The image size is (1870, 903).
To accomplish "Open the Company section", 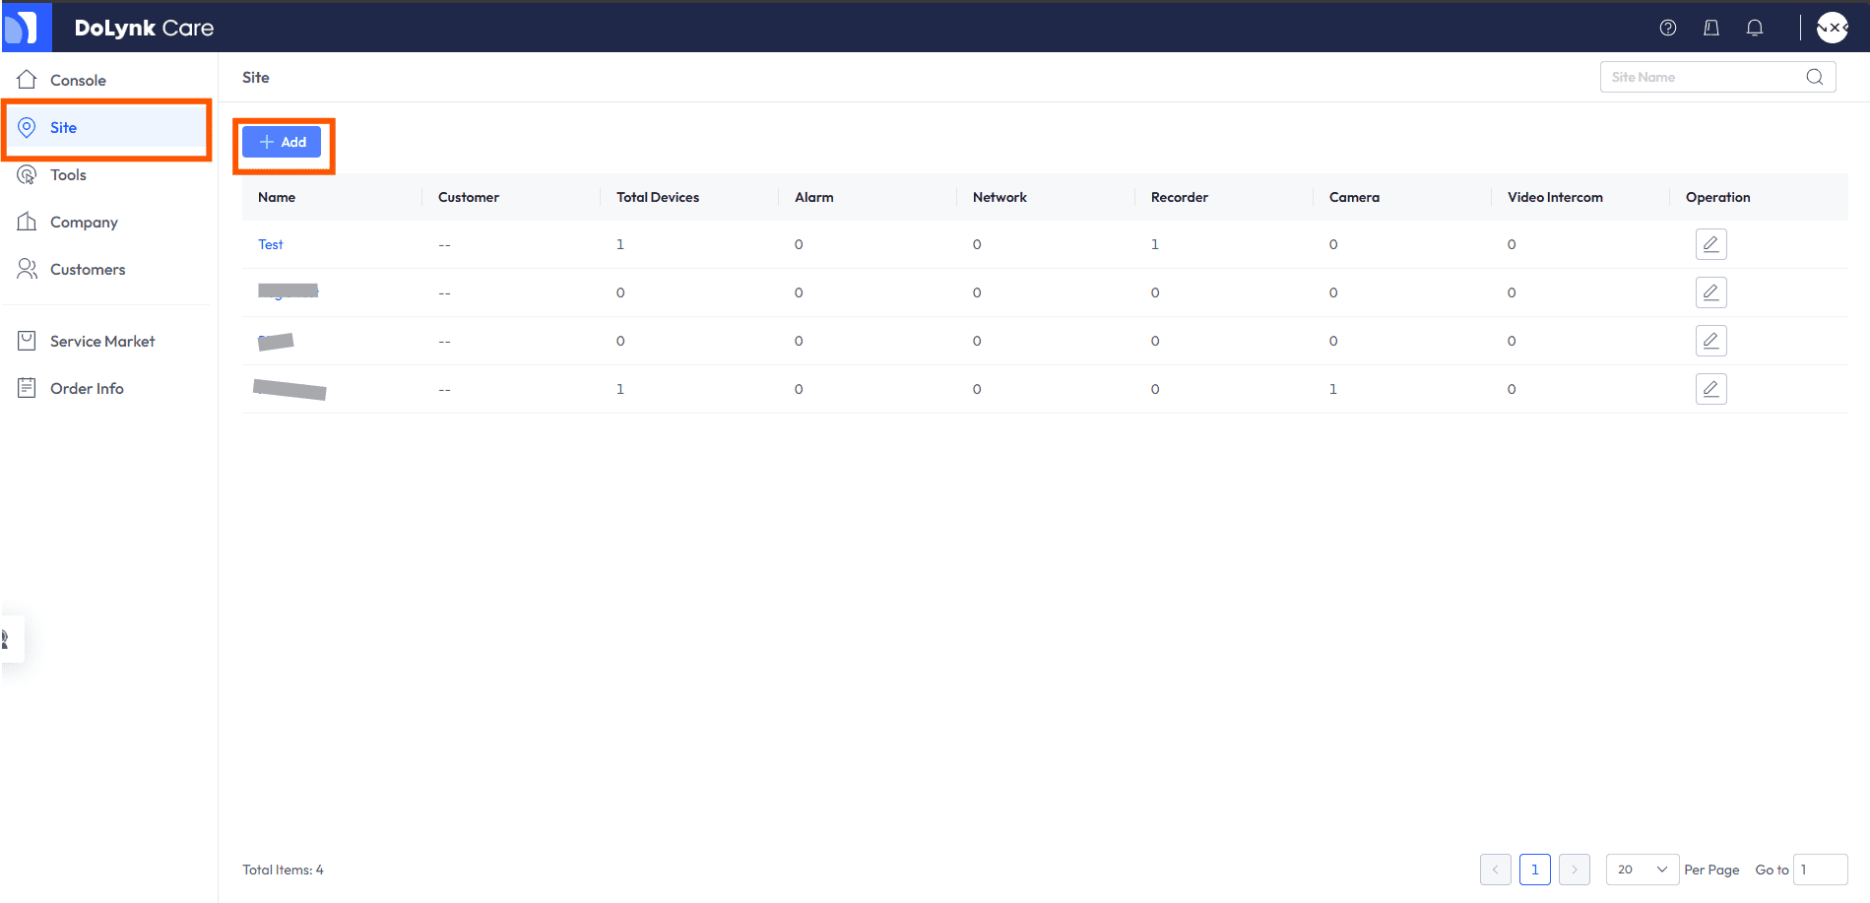I will point(84,222).
